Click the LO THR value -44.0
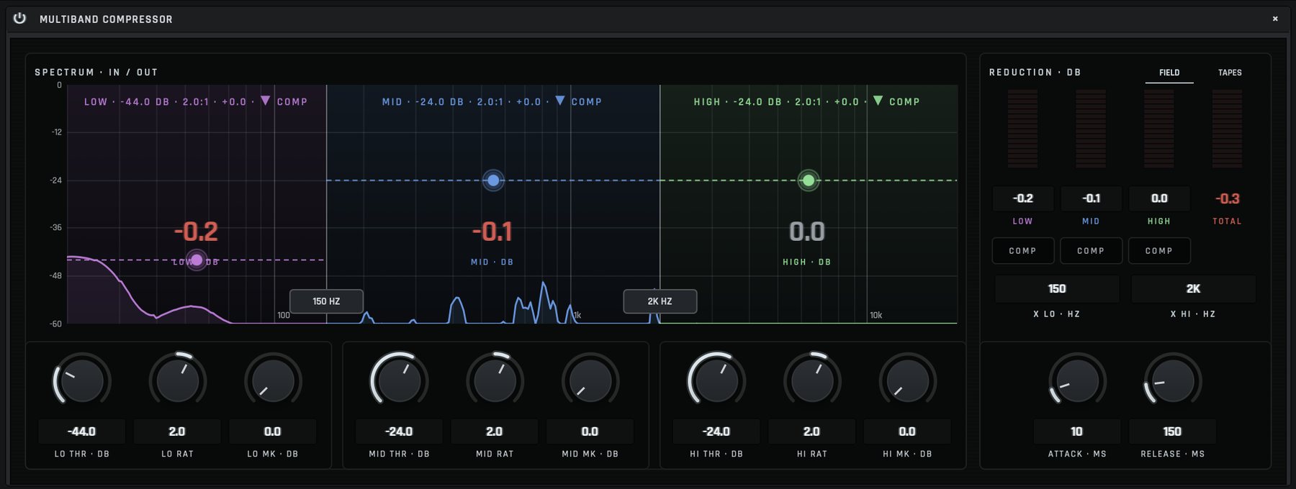This screenshot has height=489, width=1296. click(81, 431)
